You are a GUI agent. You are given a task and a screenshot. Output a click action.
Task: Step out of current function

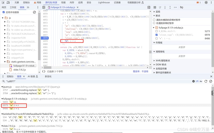tap(170, 8)
